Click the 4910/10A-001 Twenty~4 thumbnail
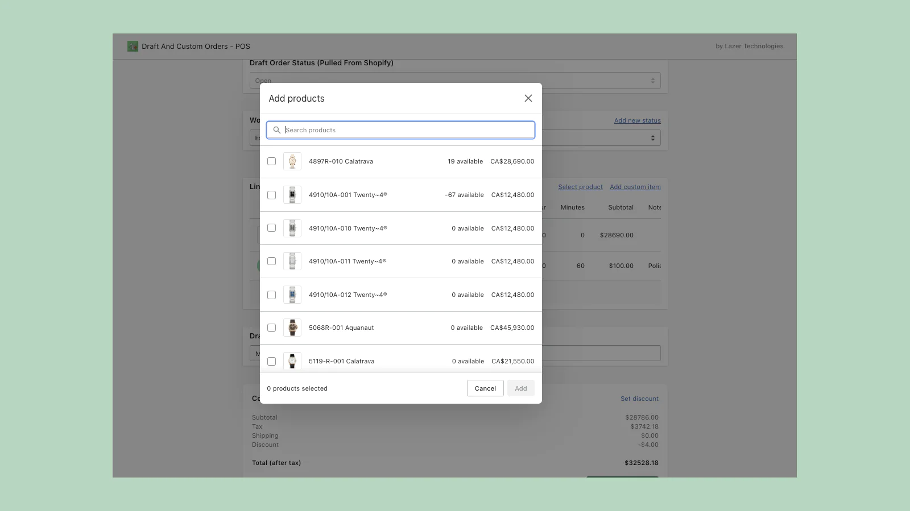The width and height of the screenshot is (910, 511). 292,195
